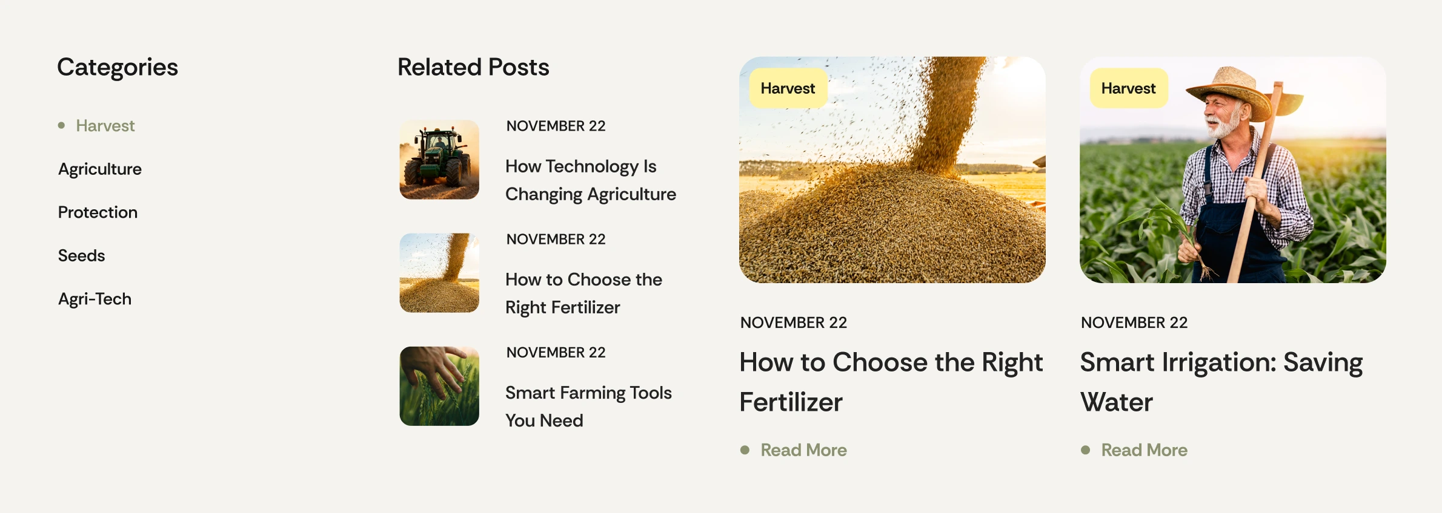Go to the Protection category
Viewport: 1442px width, 513px height.
(x=98, y=212)
